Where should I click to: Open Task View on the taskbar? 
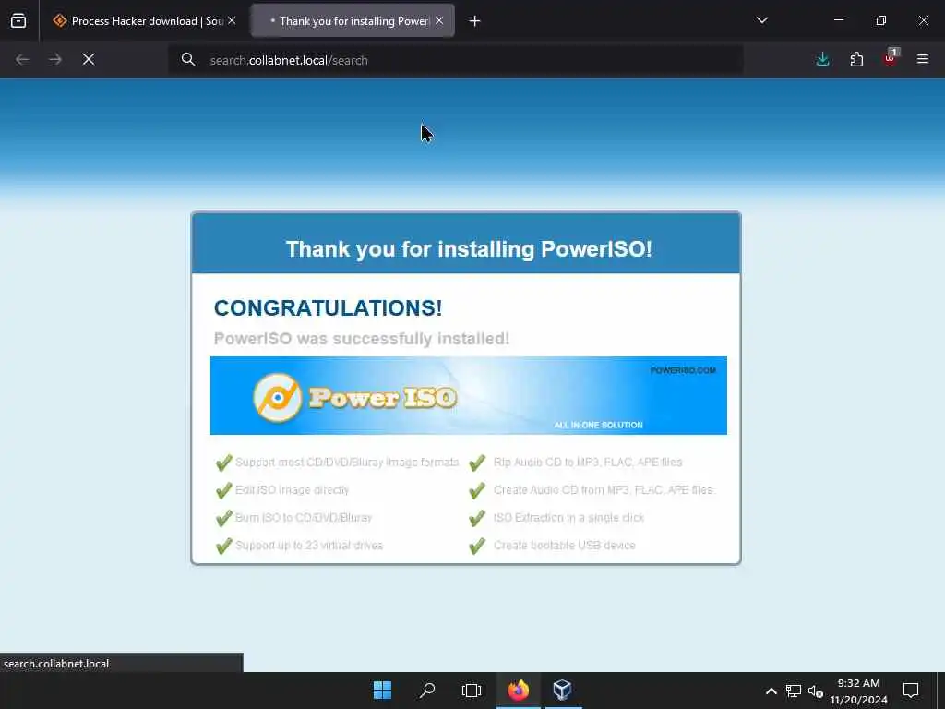pyautogui.click(x=472, y=690)
